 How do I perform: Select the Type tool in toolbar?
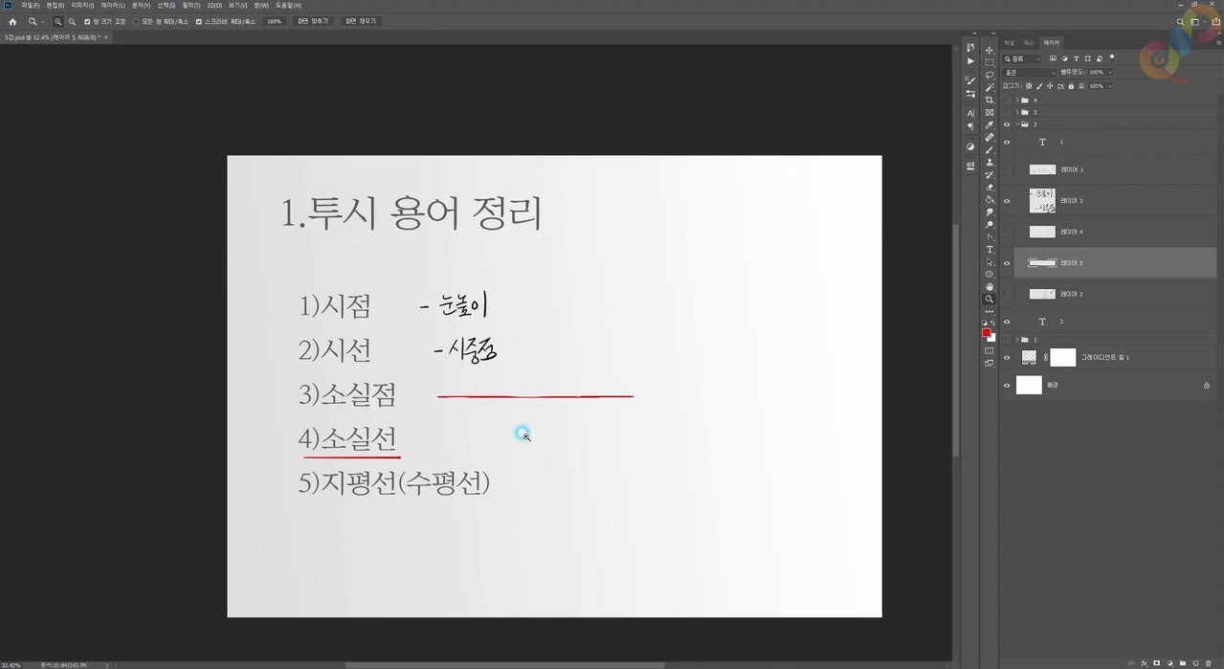pos(990,249)
